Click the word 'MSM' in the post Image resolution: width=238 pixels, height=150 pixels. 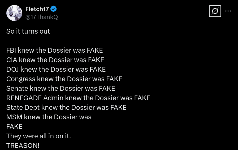tap(14, 117)
